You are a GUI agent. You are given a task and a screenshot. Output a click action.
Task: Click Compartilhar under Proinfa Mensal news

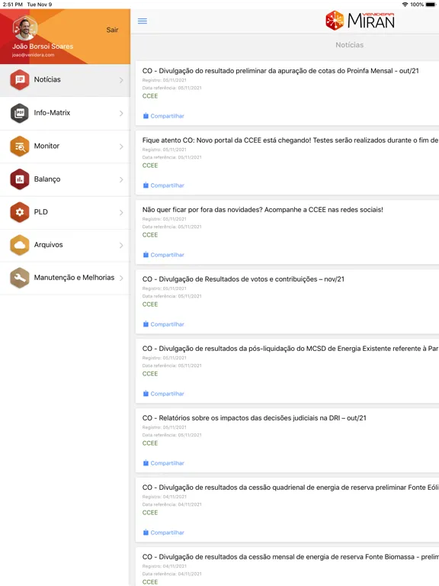(167, 116)
